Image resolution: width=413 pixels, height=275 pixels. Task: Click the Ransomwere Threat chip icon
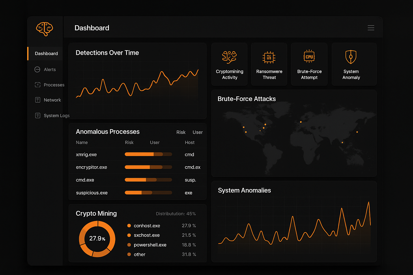[269, 57]
